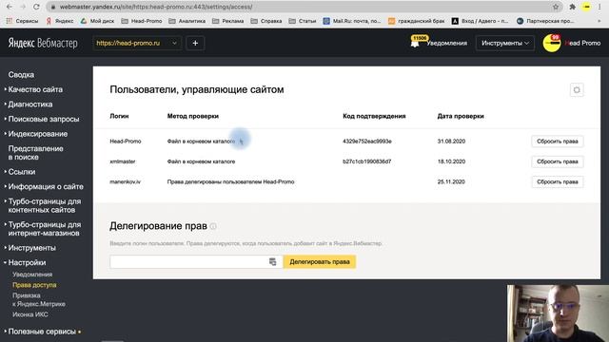Open the Вход / Адвего bookmark
Viewport: 609px width, 342px height.
pos(480,21)
